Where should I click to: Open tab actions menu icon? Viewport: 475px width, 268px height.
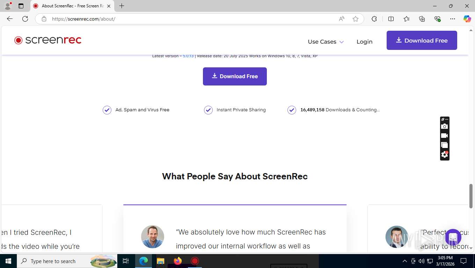(21, 6)
